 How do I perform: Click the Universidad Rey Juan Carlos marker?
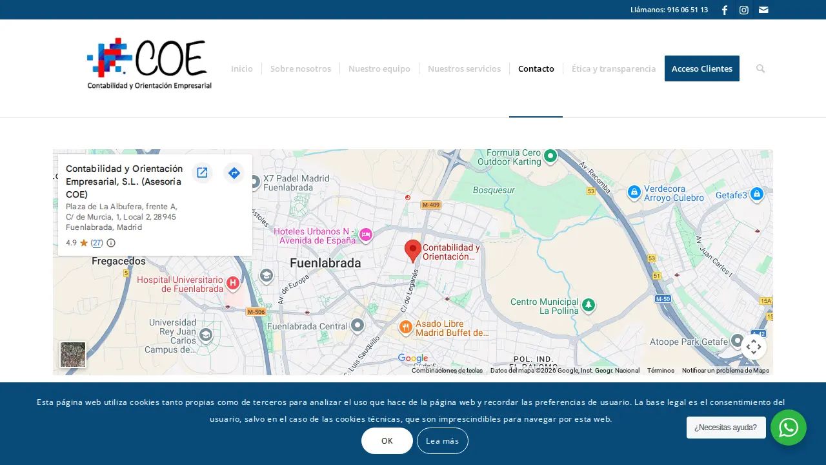point(205,335)
